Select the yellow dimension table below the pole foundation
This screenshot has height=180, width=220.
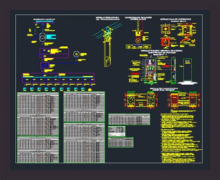138,46
